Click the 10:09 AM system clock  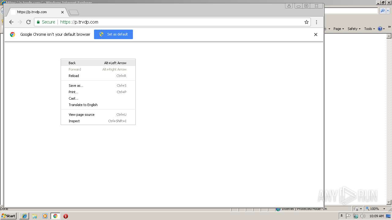click(x=376, y=216)
